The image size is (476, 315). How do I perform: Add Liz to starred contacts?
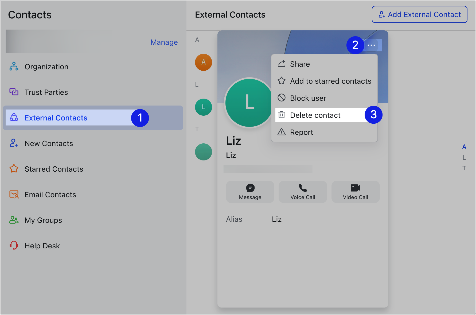pyautogui.click(x=330, y=81)
